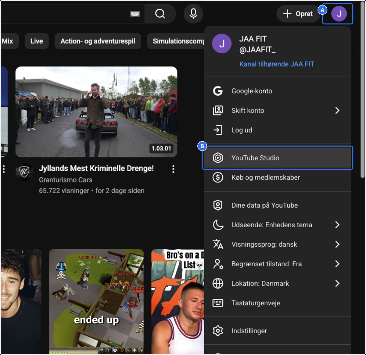Open the Opret create button
Screen dimensions: 366x355
tap(298, 14)
